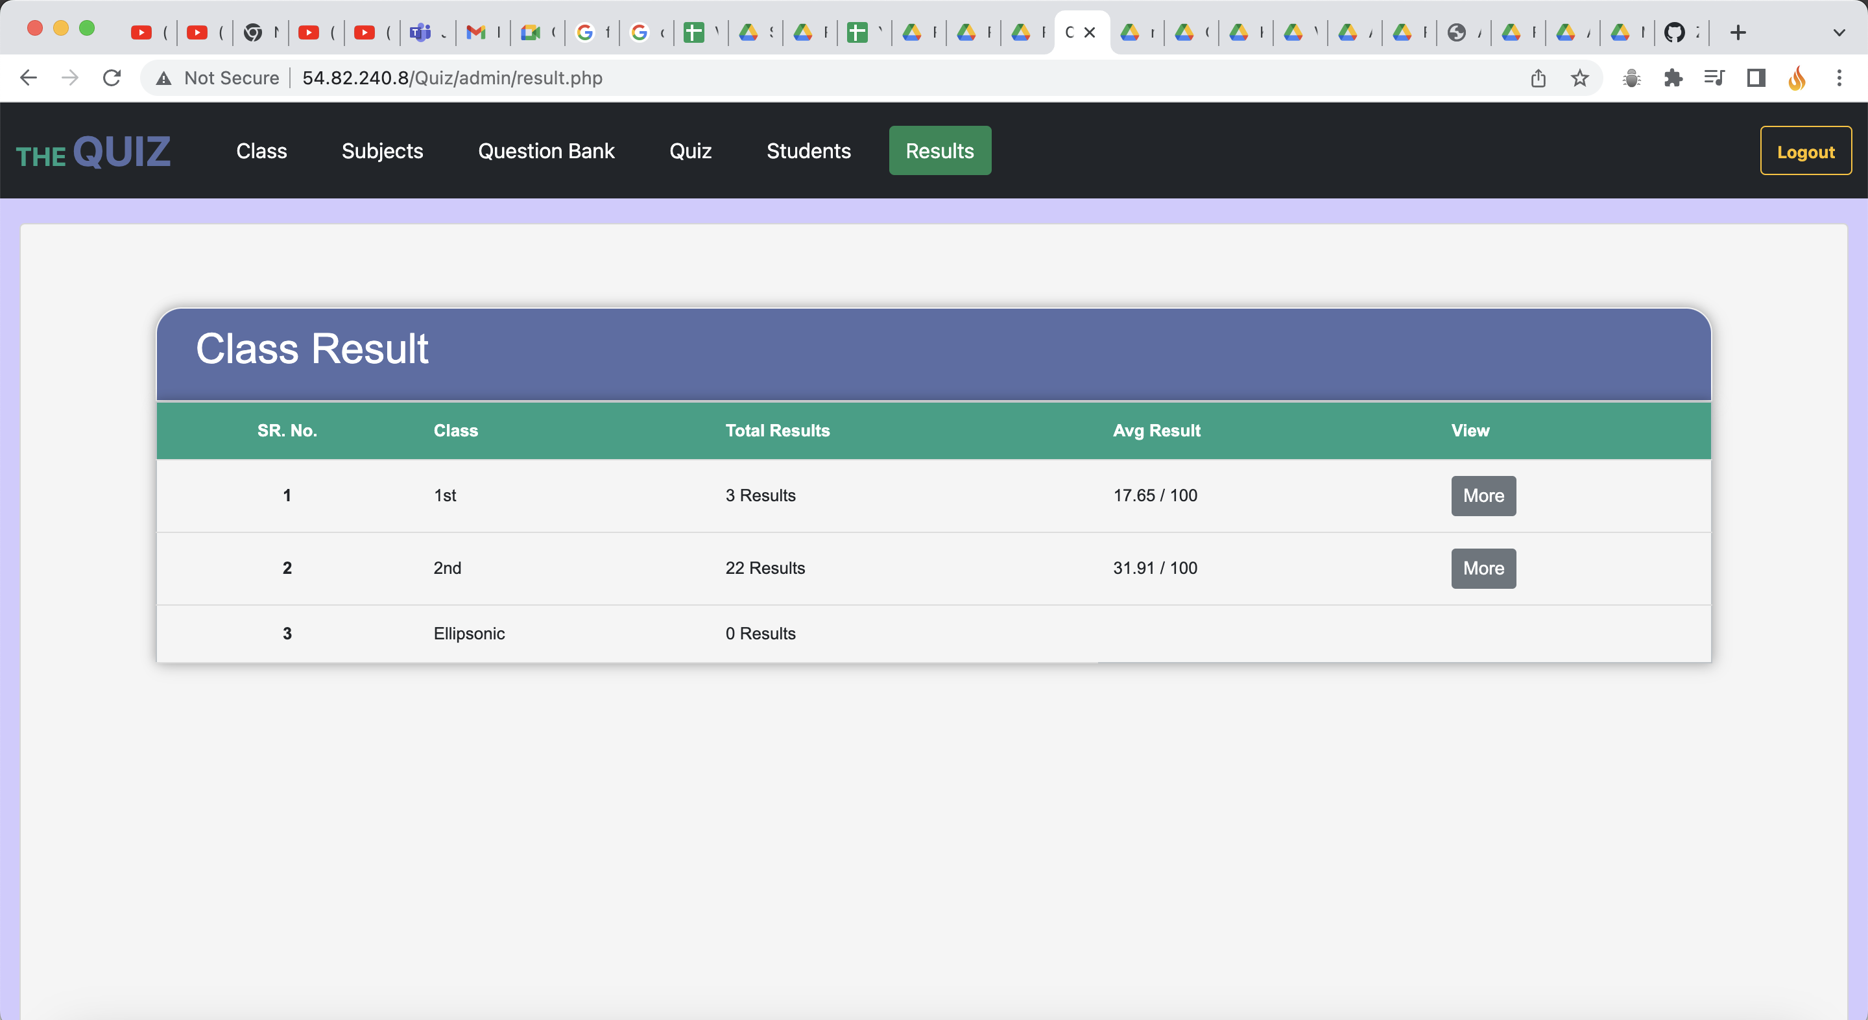Open the media controls dropdown

click(x=1714, y=78)
